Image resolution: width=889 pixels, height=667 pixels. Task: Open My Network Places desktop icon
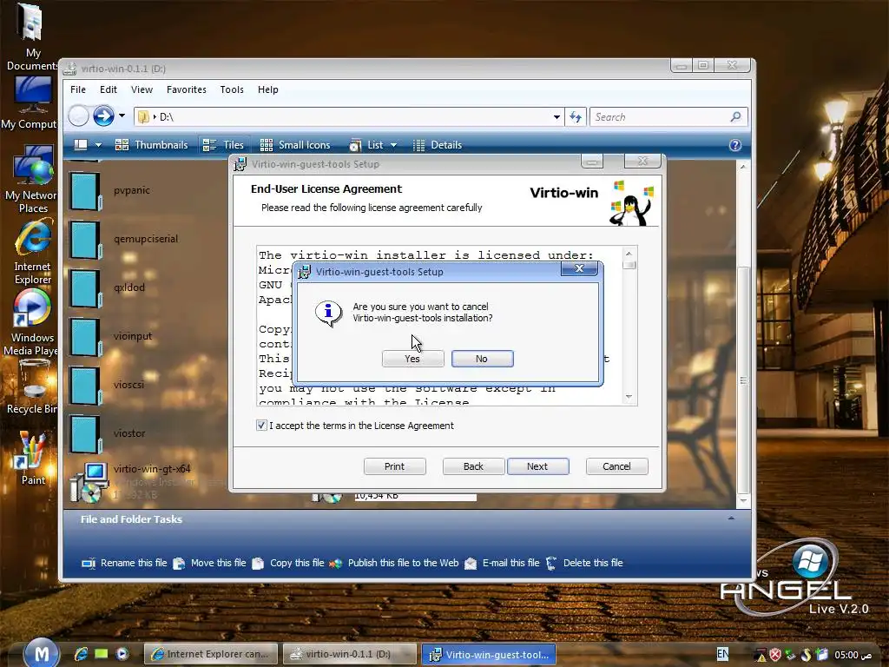click(x=32, y=179)
